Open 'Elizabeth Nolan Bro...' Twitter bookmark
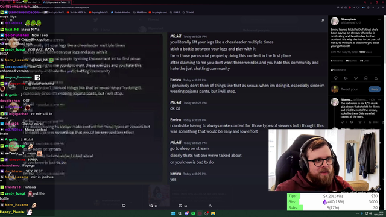This screenshot has width=386, height=217. pos(121,12)
